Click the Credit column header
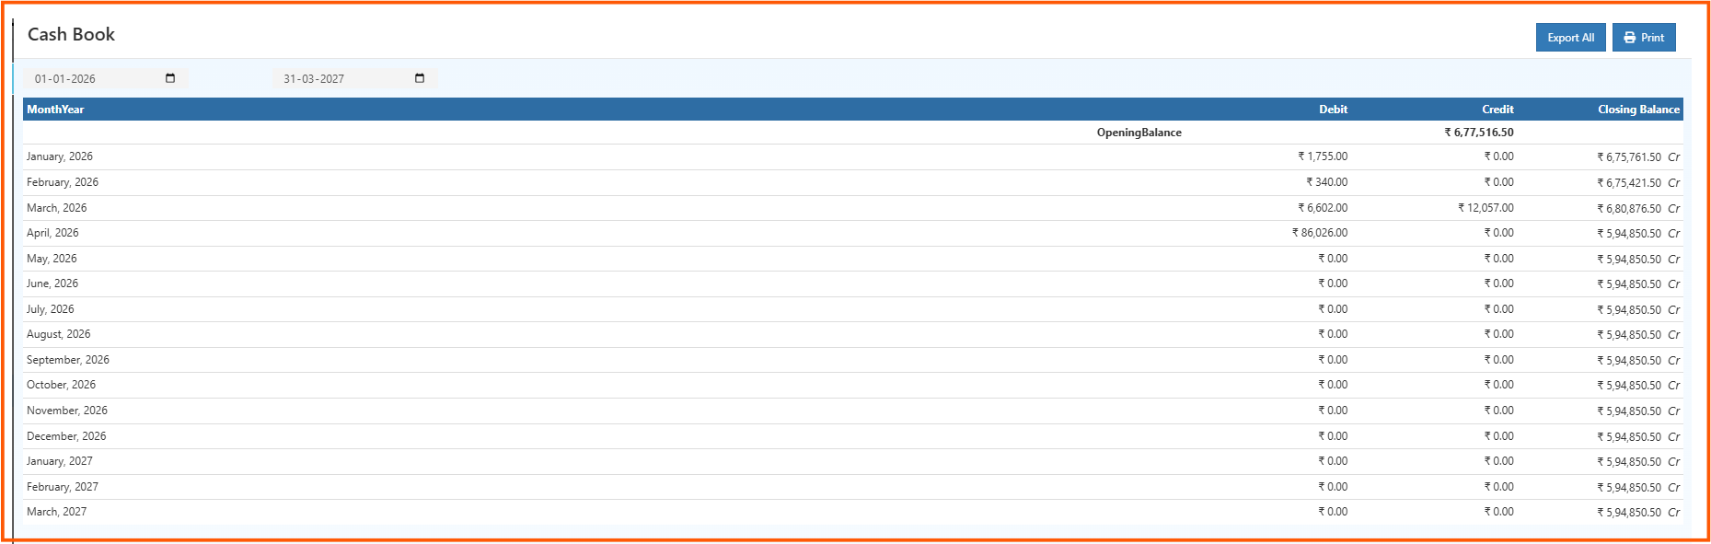 click(x=1497, y=110)
